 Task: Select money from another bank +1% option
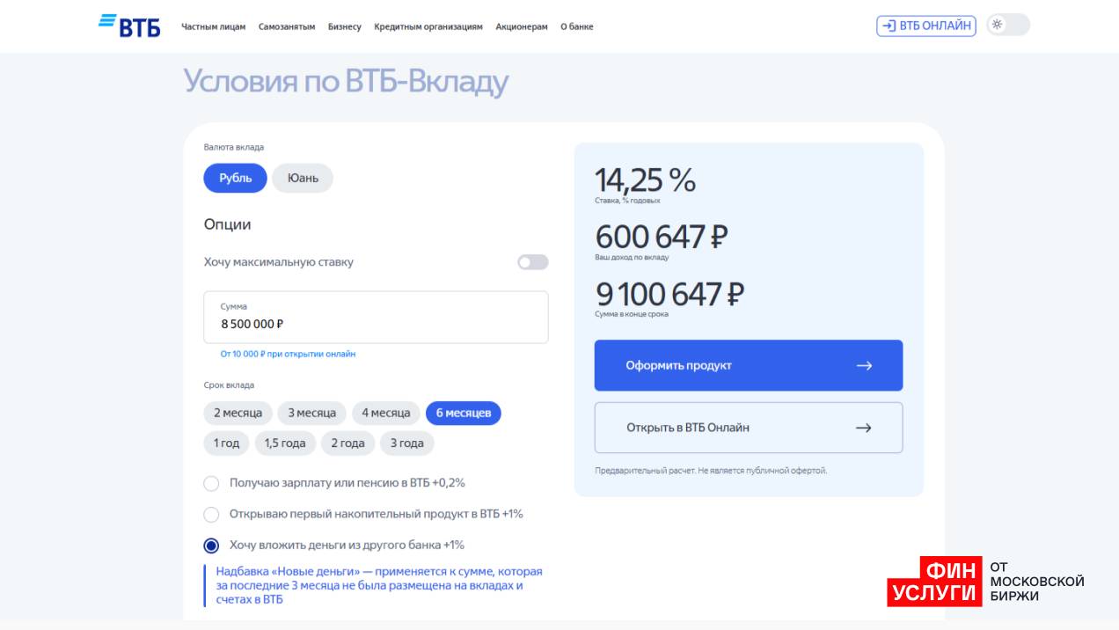click(211, 546)
